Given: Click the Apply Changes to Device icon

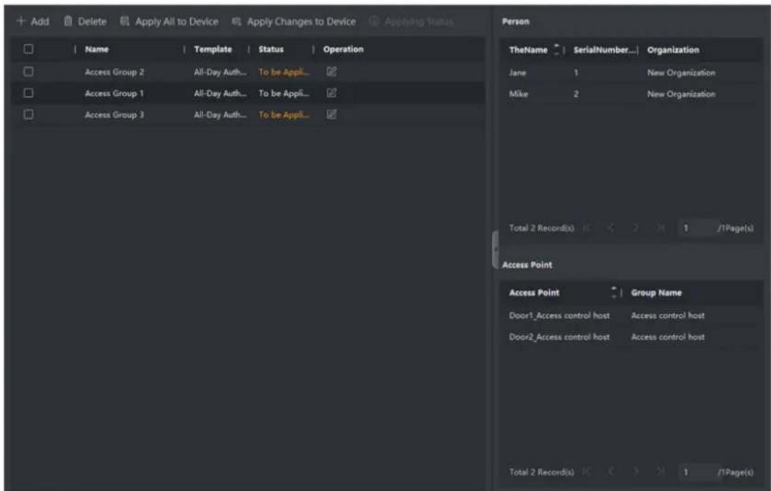Looking at the screenshot, I should coord(236,22).
